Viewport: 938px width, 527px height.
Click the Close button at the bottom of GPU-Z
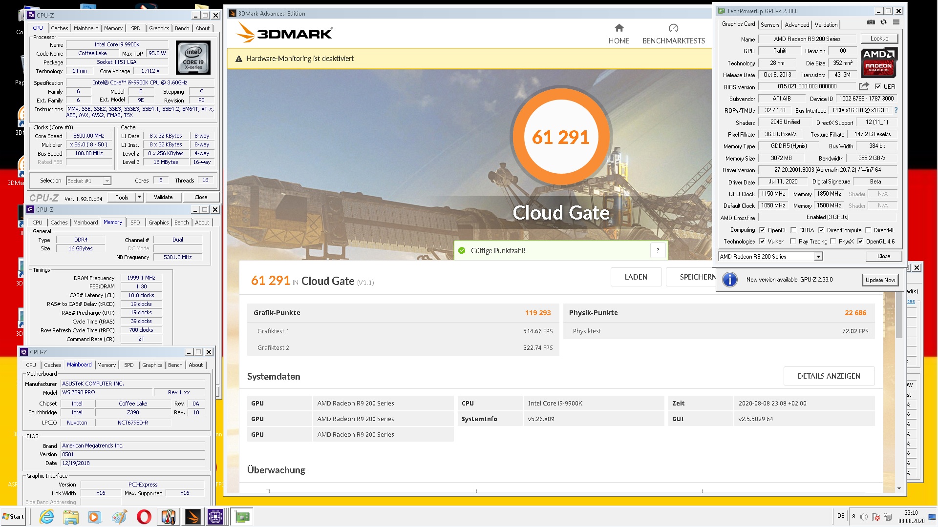pyautogui.click(x=884, y=256)
